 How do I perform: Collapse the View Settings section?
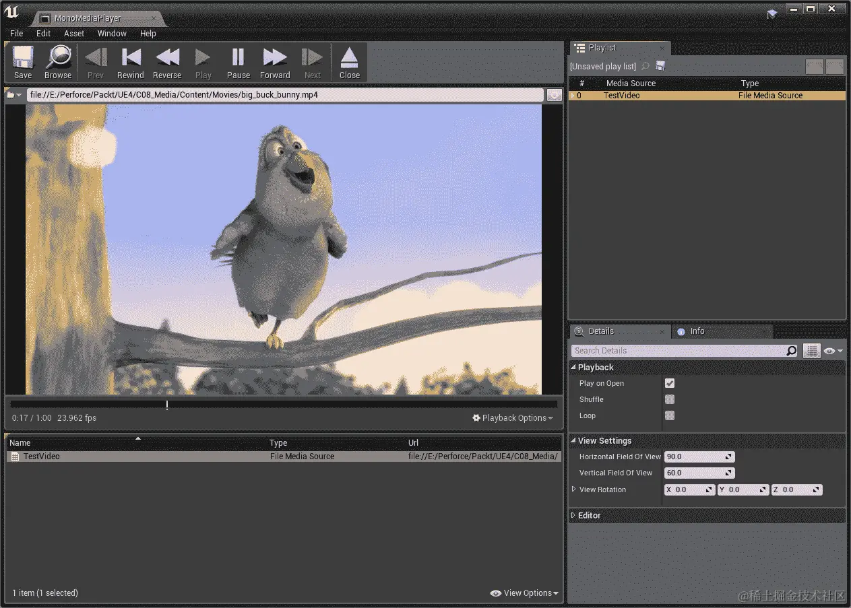[573, 441]
